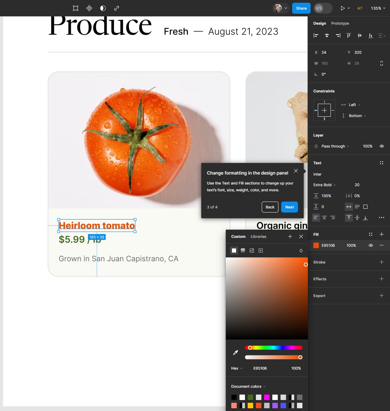Choose the linear gradient fill icon
The height and width of the screenshot is (411, 390).
coord(243,251)
